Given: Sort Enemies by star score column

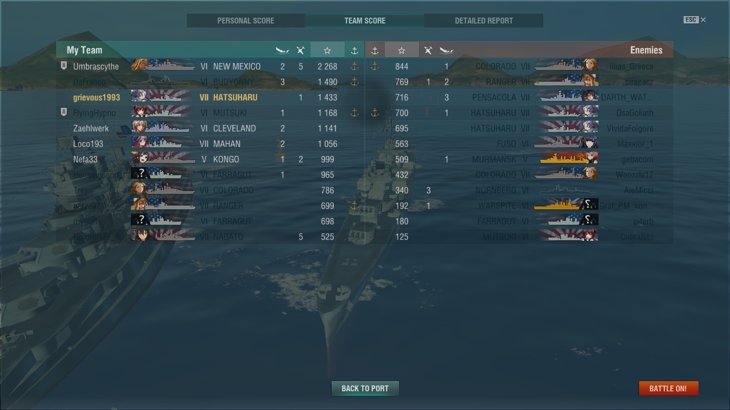Looking at the screenshot, I should coord(401,50).
